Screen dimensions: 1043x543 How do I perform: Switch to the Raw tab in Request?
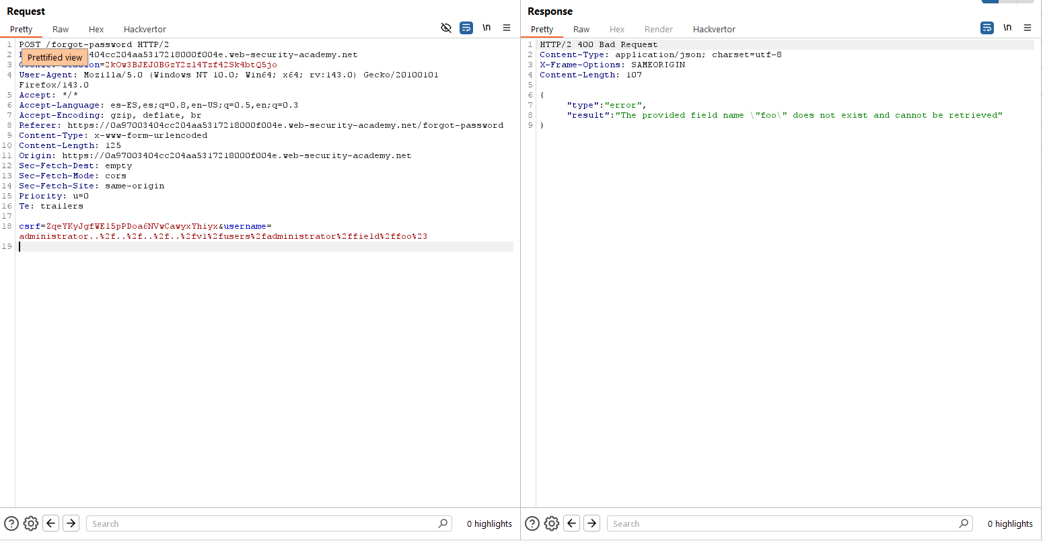click(61, 29)
